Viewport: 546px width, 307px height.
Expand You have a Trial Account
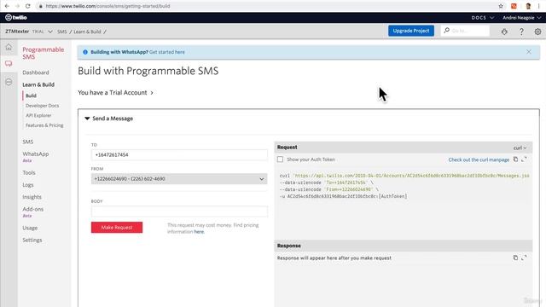click(116, 93)
